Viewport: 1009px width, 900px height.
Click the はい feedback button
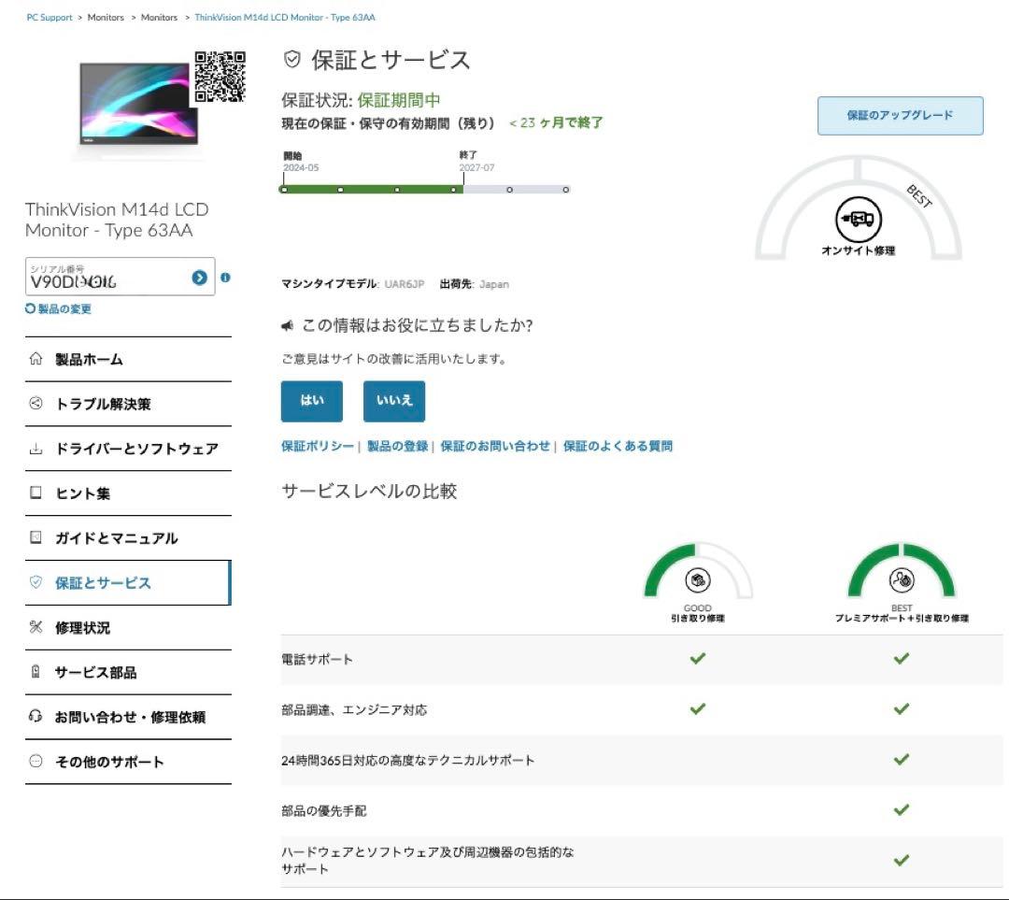click(311, 400)
